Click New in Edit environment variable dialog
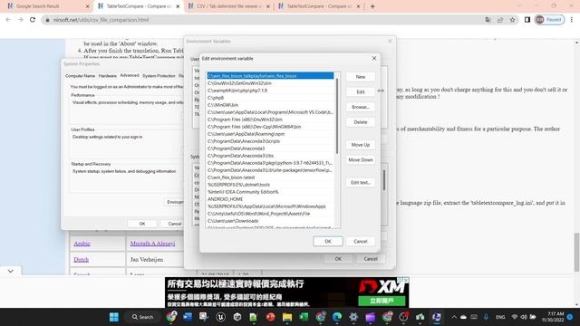This screenshot has height=326, width=580. coord(361,76)
